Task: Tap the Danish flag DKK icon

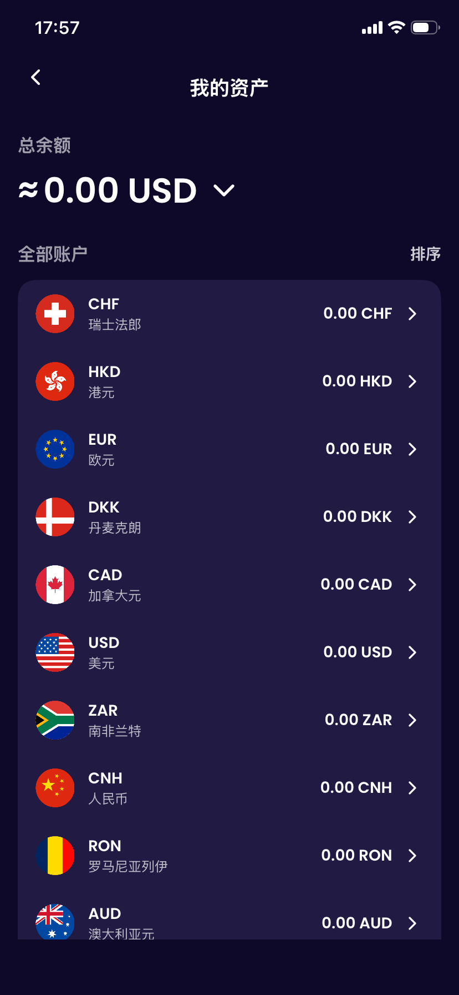Action: pyautogui.click(x=55, y=517)
